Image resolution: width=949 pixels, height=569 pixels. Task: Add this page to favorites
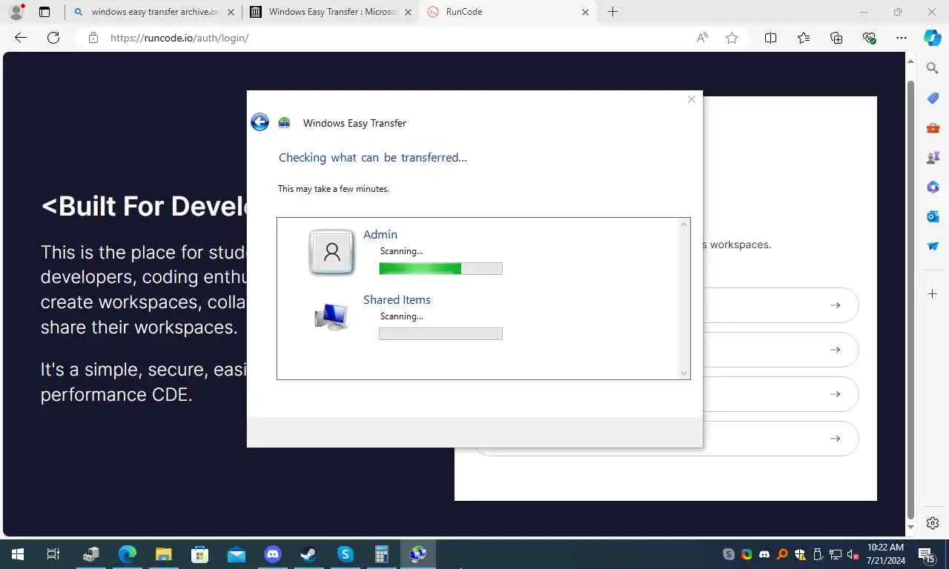point(732,38)
